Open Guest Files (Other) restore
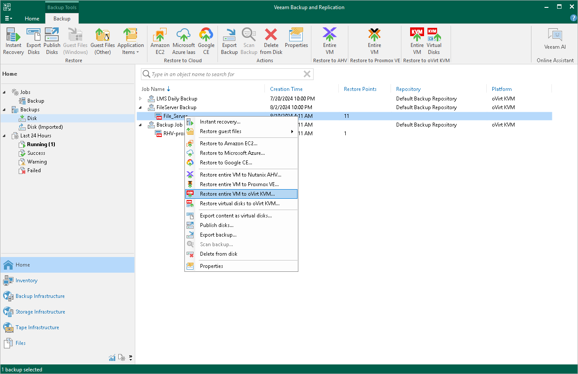 coord(103,41)
